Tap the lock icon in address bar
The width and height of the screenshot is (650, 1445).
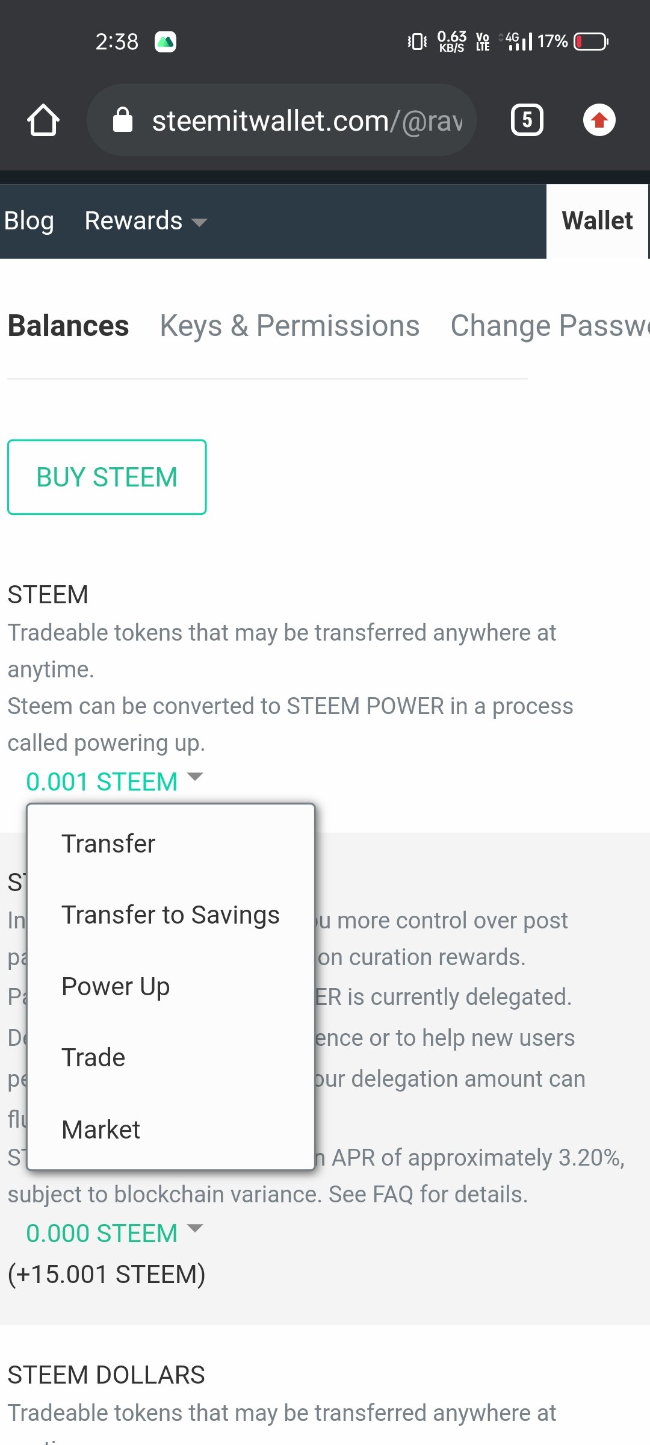123,120
